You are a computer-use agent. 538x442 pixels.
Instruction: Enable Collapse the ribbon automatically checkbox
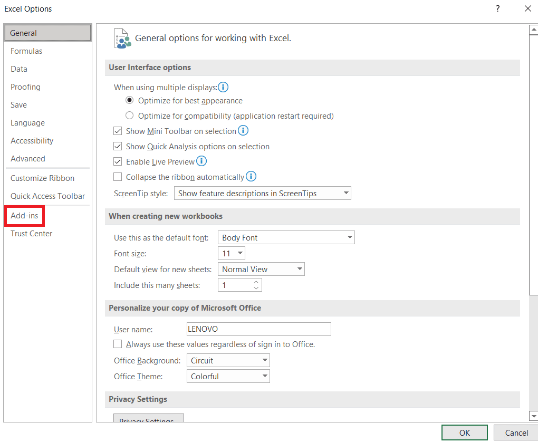tap(118, 177)
